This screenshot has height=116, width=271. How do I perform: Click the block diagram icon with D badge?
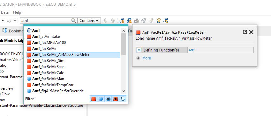pyautogui.click(x=122, y=21)
